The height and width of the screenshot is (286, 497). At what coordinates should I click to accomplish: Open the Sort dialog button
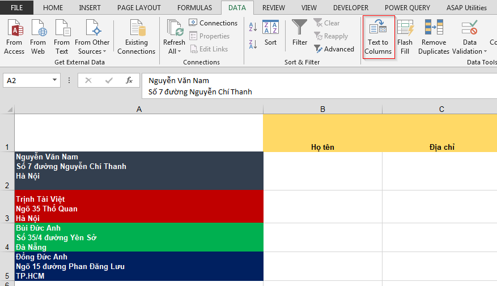tap(271, 33)
